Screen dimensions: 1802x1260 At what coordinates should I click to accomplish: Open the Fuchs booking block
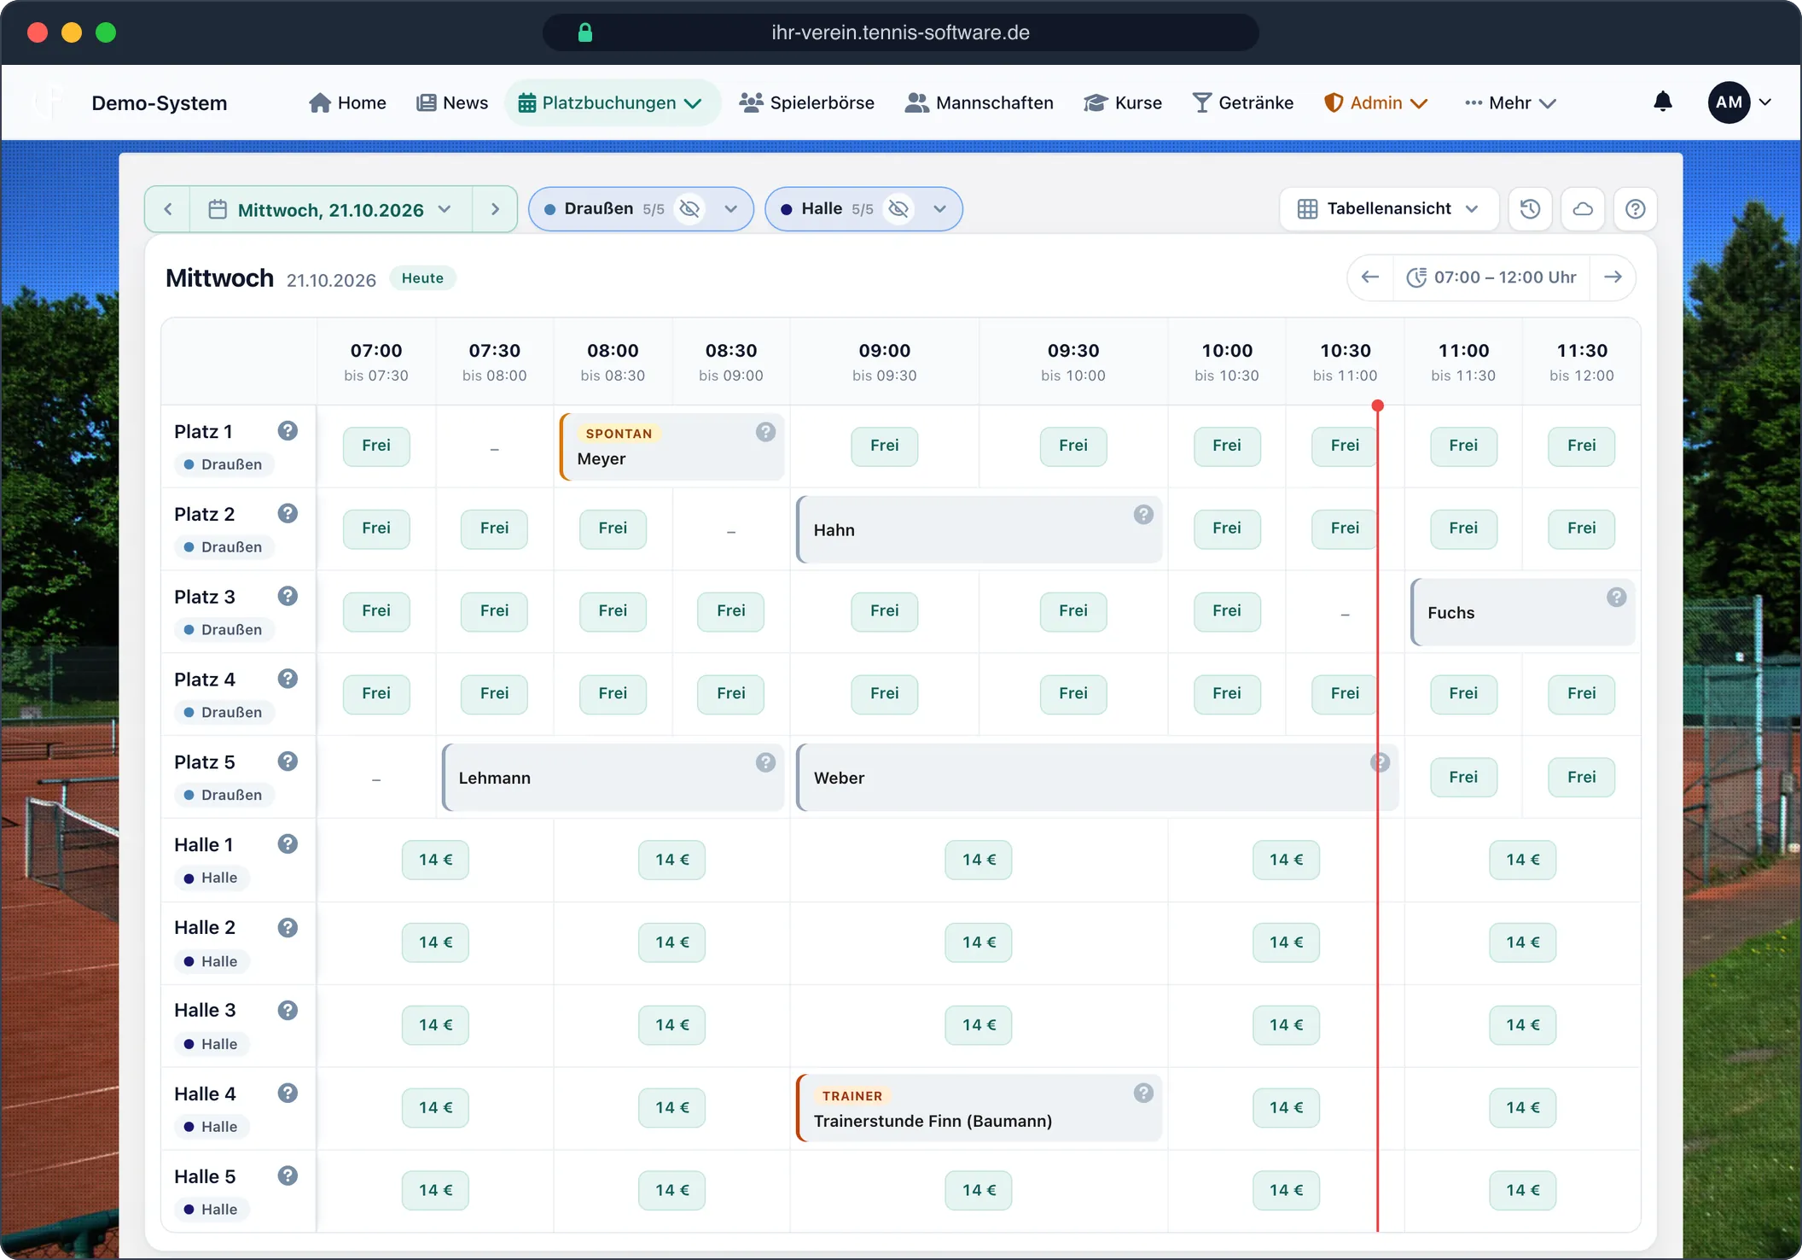(1523, 612)
